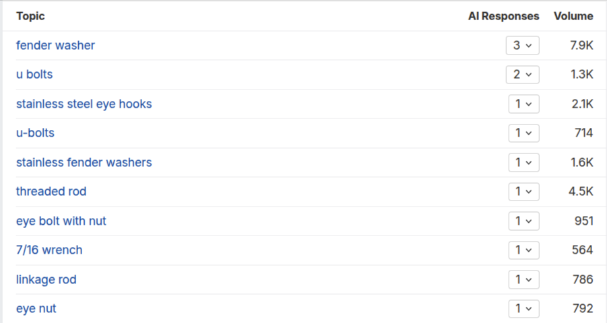Click the stainless steel eye hooks link
Viewport: 607px width, 323px height.
click(84, 104)
